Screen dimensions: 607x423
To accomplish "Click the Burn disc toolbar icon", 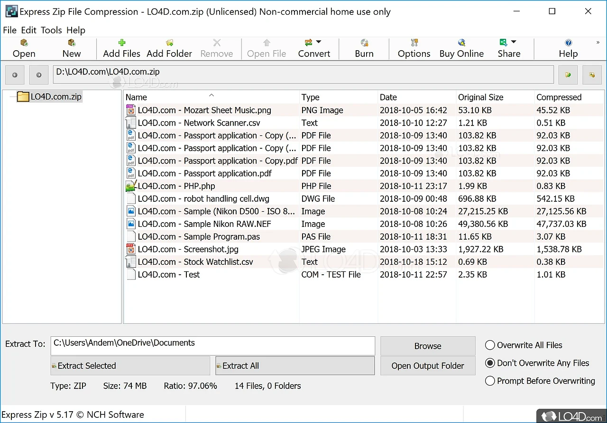I will (x=364, y=48).
